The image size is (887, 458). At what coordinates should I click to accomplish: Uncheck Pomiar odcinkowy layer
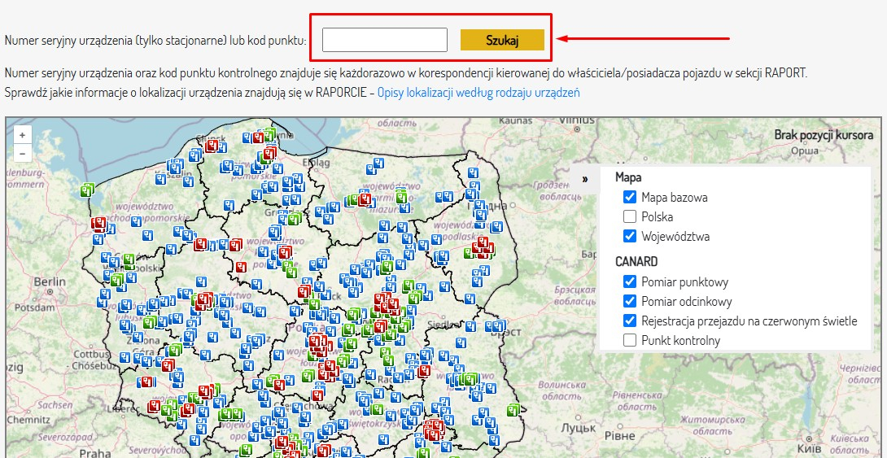[x=630, y=301]
